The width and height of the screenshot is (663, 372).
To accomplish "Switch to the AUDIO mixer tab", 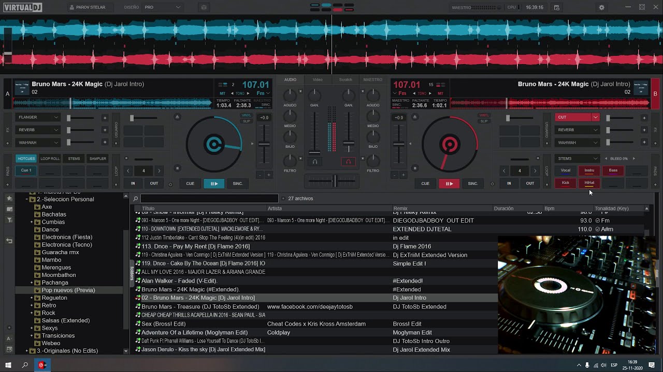I will click(x=290, y=80).
